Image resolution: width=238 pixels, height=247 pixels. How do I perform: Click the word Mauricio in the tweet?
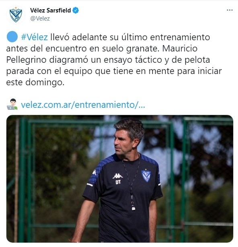(x=180, y=49)
